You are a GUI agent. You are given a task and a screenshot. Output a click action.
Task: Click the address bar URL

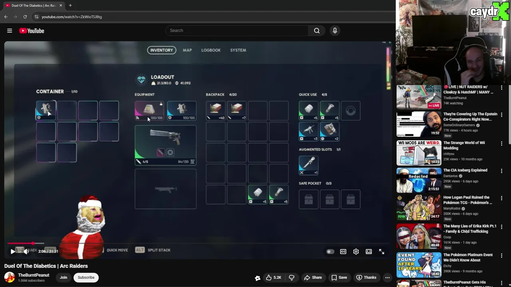(x=72, y=17)
